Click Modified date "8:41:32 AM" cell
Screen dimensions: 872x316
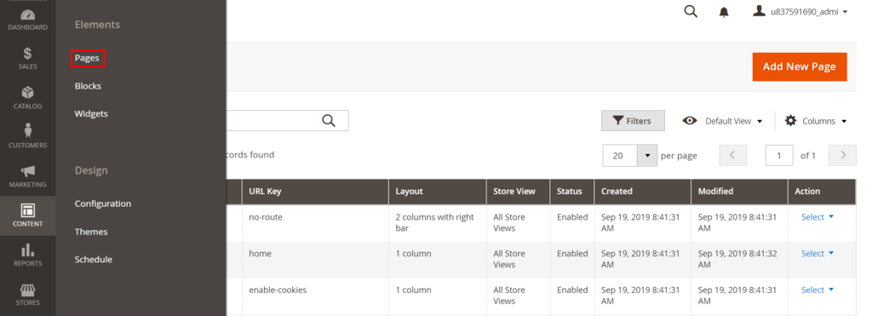(x=739, y=259)
